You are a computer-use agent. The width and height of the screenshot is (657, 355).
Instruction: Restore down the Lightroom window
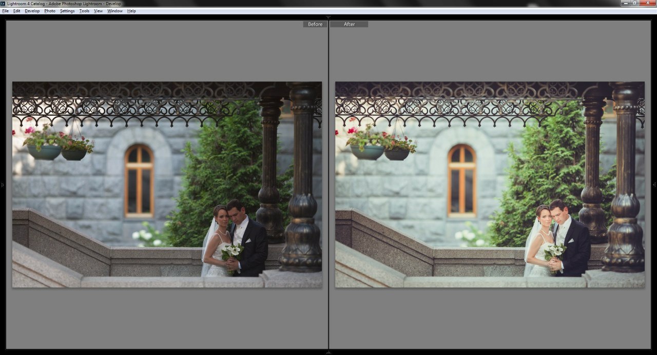pos(635,3)
